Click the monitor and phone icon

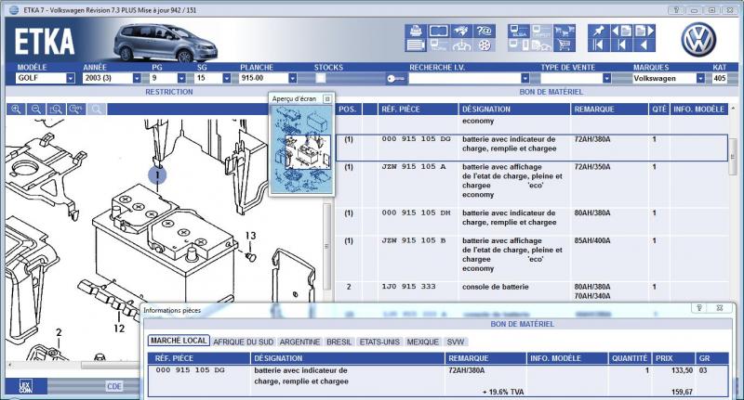point(518,45)
